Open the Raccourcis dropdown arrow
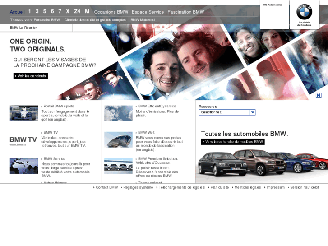 coord(253,112)
